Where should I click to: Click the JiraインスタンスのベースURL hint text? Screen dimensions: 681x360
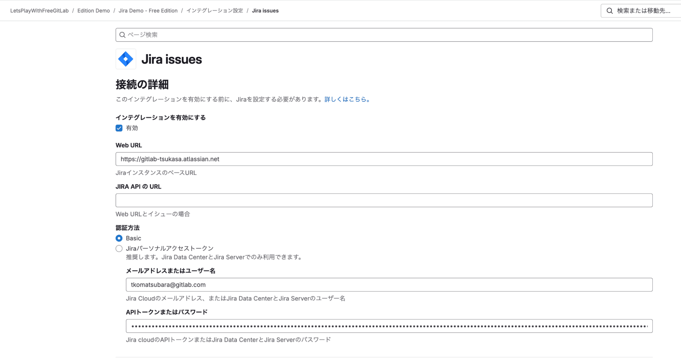(x=156, y=173)
